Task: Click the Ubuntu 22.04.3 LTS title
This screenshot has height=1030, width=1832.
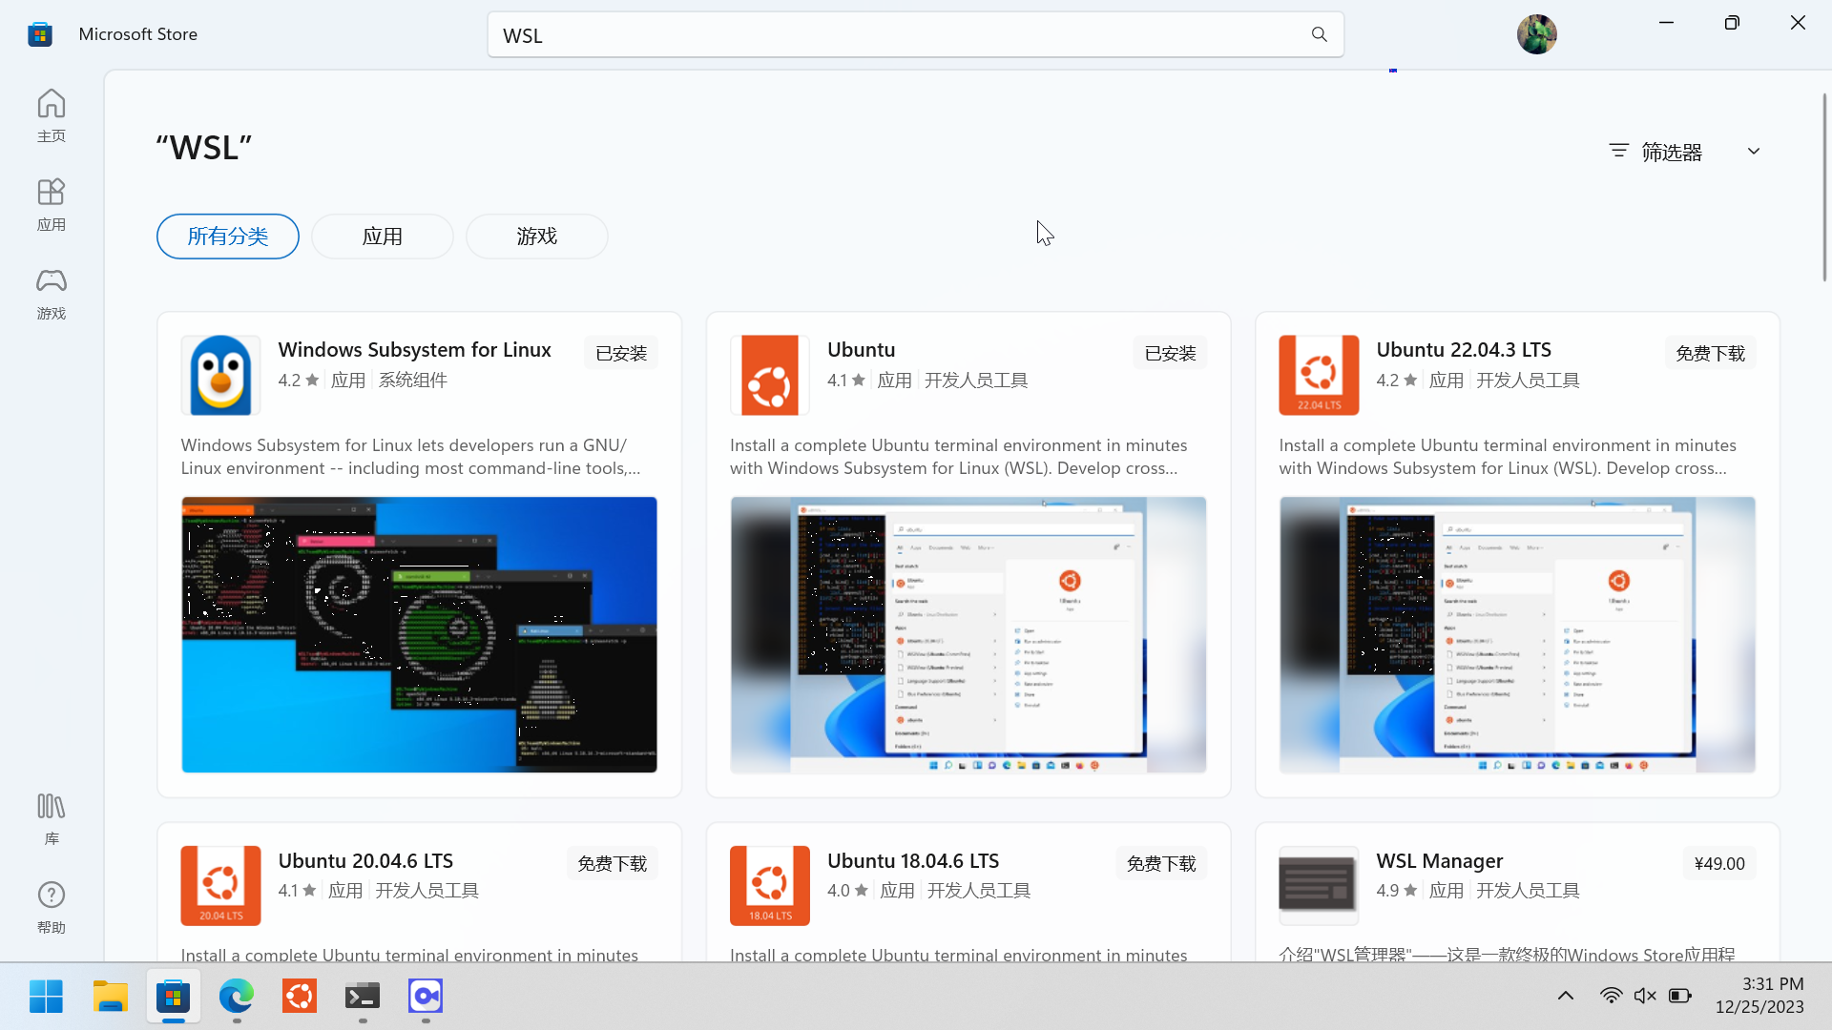Action: pyautogui.click(x=1464, y=350)
